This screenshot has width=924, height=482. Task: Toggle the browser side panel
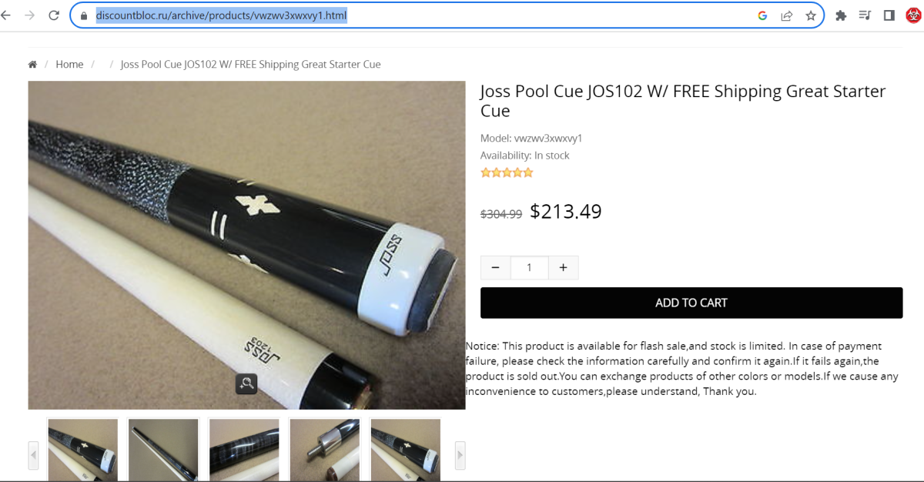point(889,15)
